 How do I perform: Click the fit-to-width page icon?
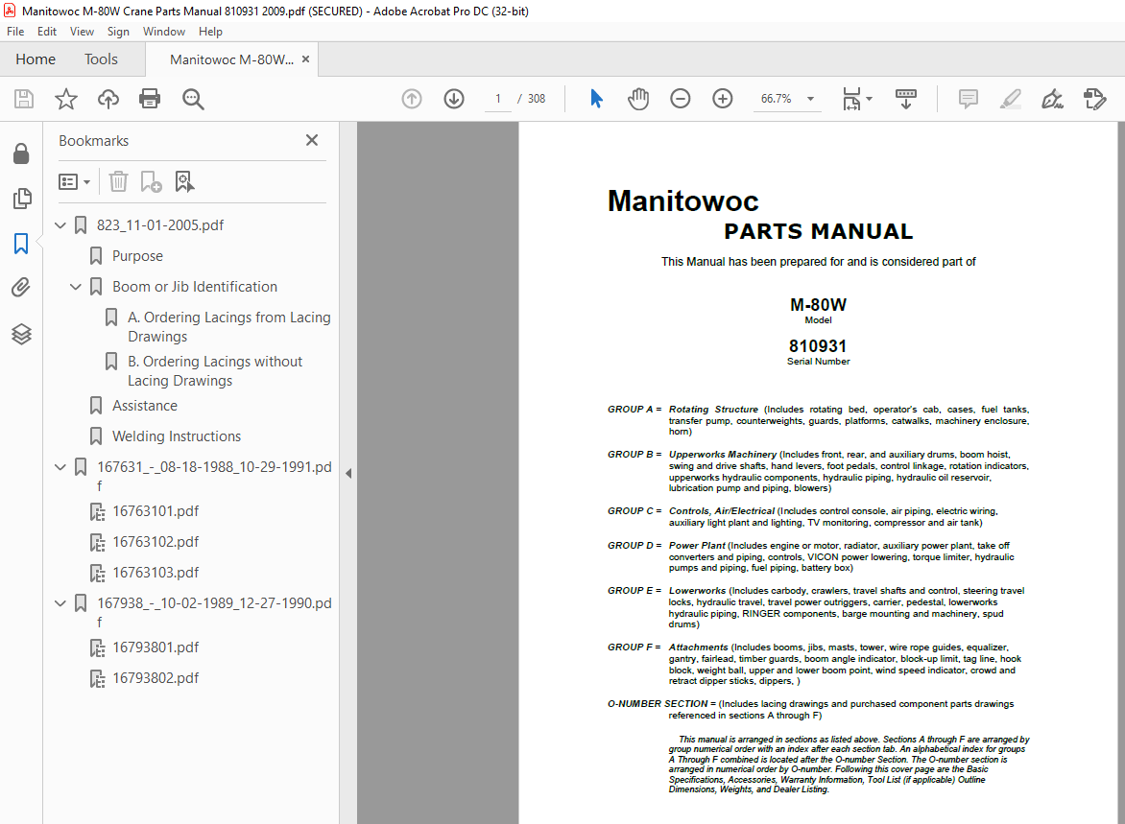[851, 99]
